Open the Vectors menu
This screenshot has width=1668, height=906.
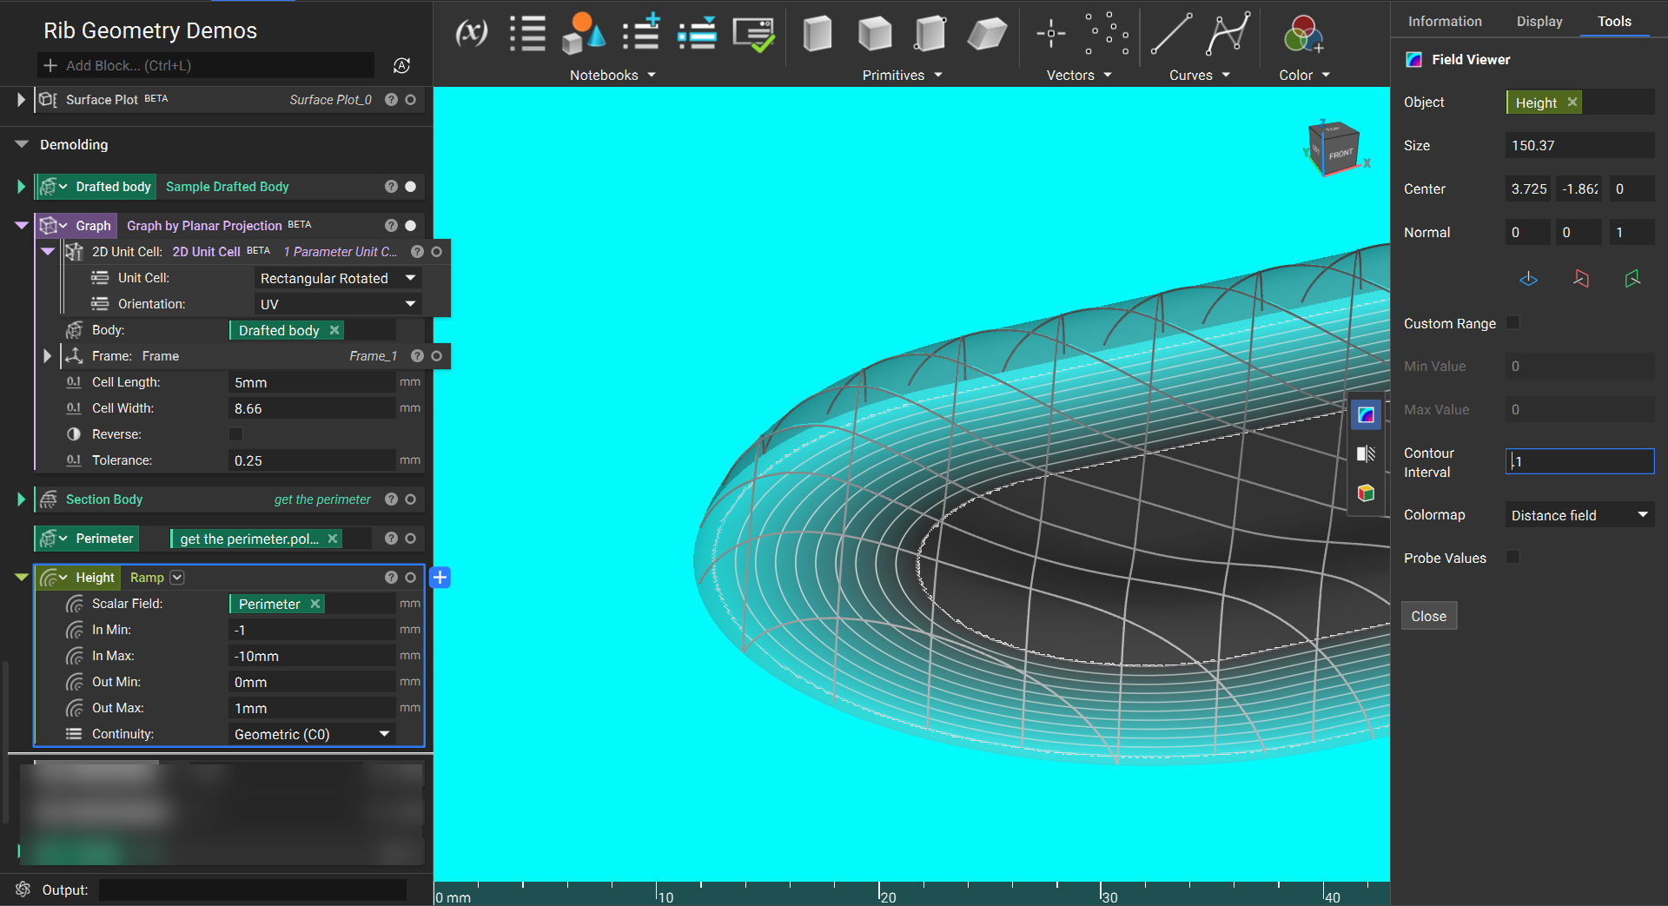coord(1079,76)
